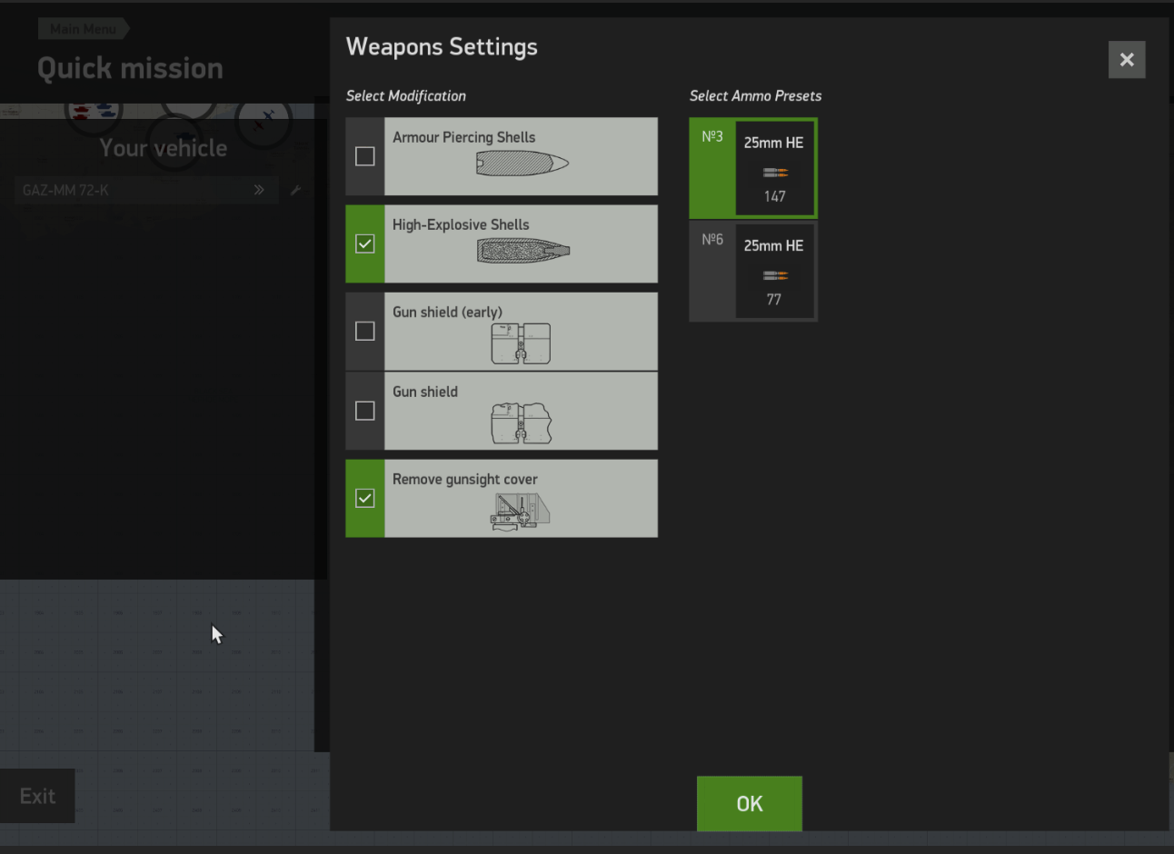The image size is (1174, 854).
Task: Close the Weapons Settings dialog
Action: click(1126, 60)
